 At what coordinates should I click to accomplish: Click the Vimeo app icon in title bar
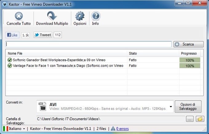[x=5, y=4]
